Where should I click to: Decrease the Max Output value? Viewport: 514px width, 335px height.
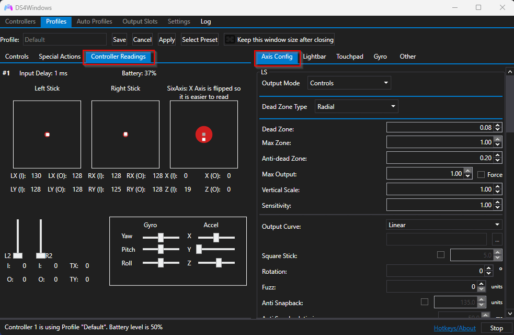pyautogui.click(x=468, y=176)
